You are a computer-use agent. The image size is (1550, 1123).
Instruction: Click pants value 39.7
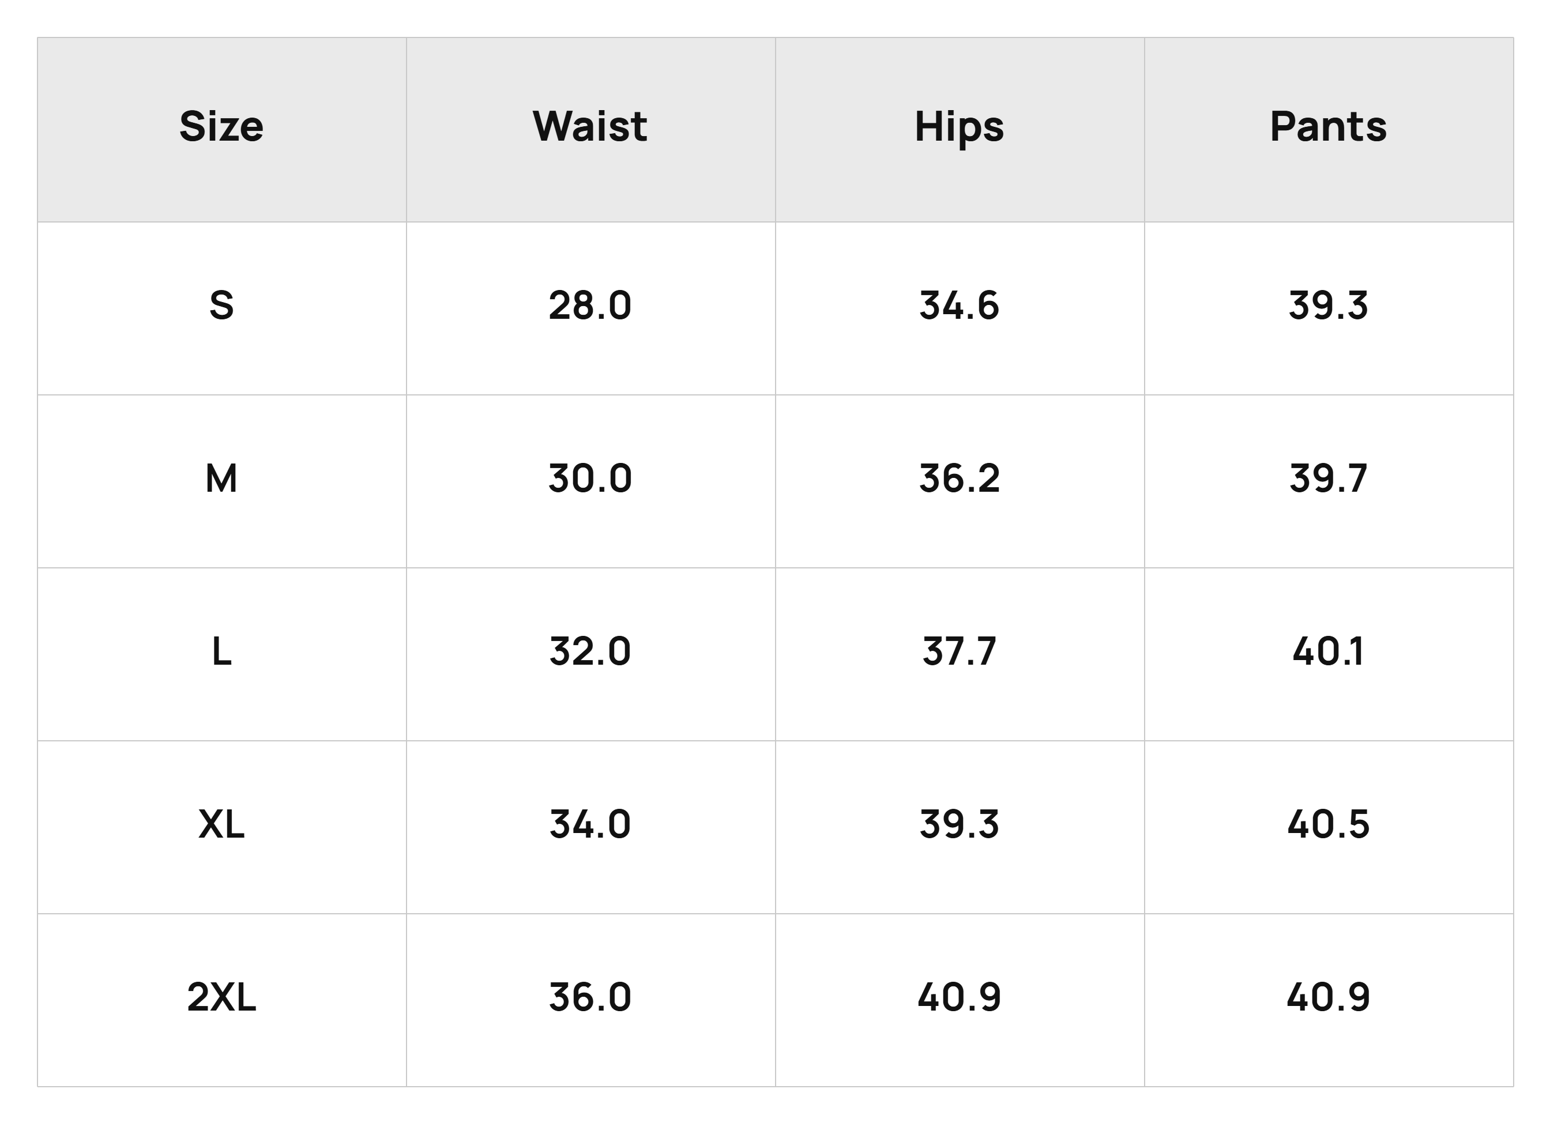1329,478
